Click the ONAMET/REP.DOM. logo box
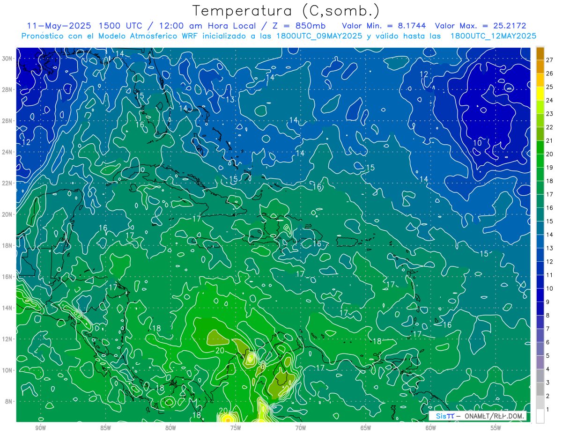The height and width of the screenshot is (434, 562). [478, 416]
